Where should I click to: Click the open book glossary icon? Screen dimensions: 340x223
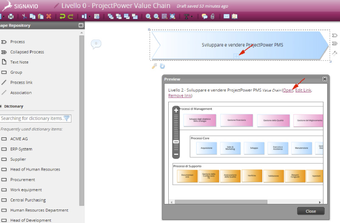point(235,17)
